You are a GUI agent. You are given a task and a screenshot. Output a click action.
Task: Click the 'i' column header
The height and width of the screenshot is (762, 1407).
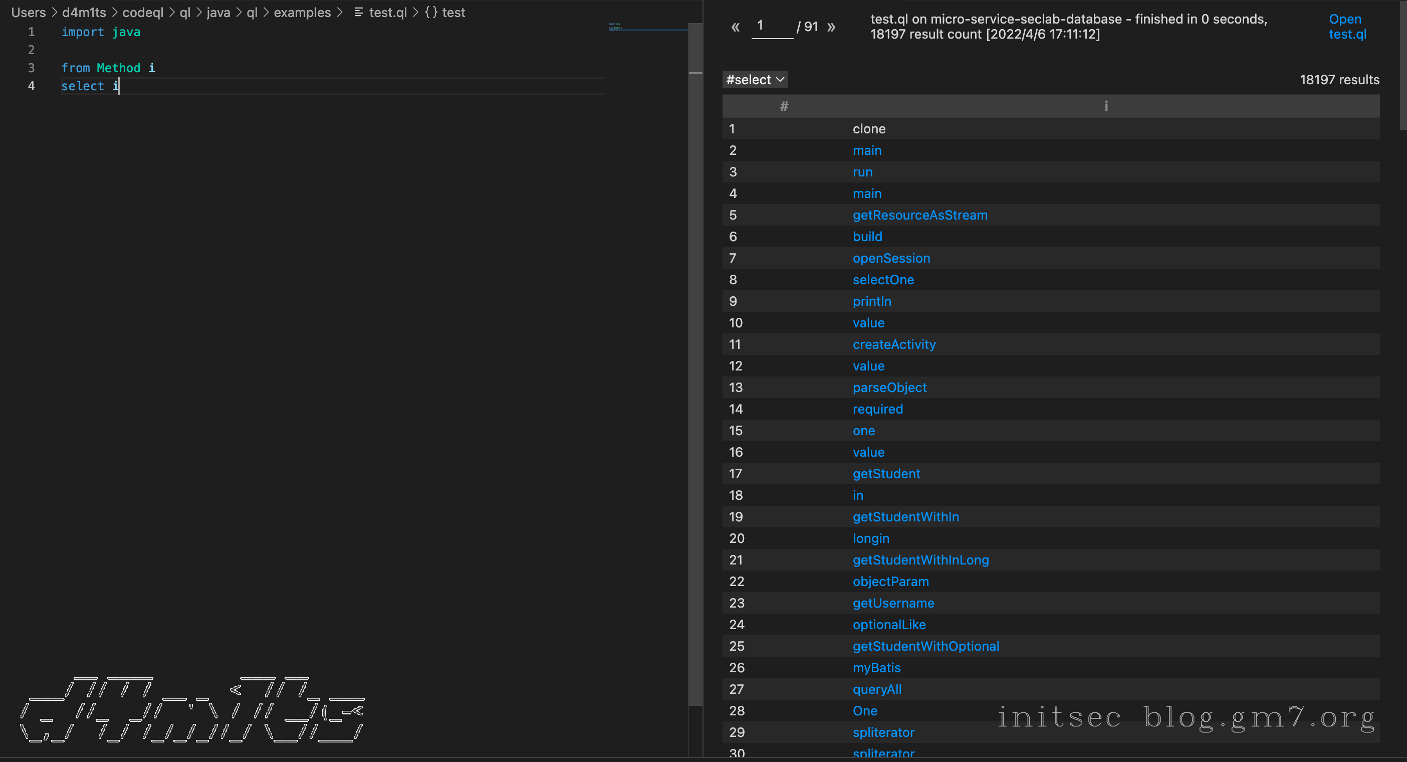pyautogui.click(x=1105, y=106)
